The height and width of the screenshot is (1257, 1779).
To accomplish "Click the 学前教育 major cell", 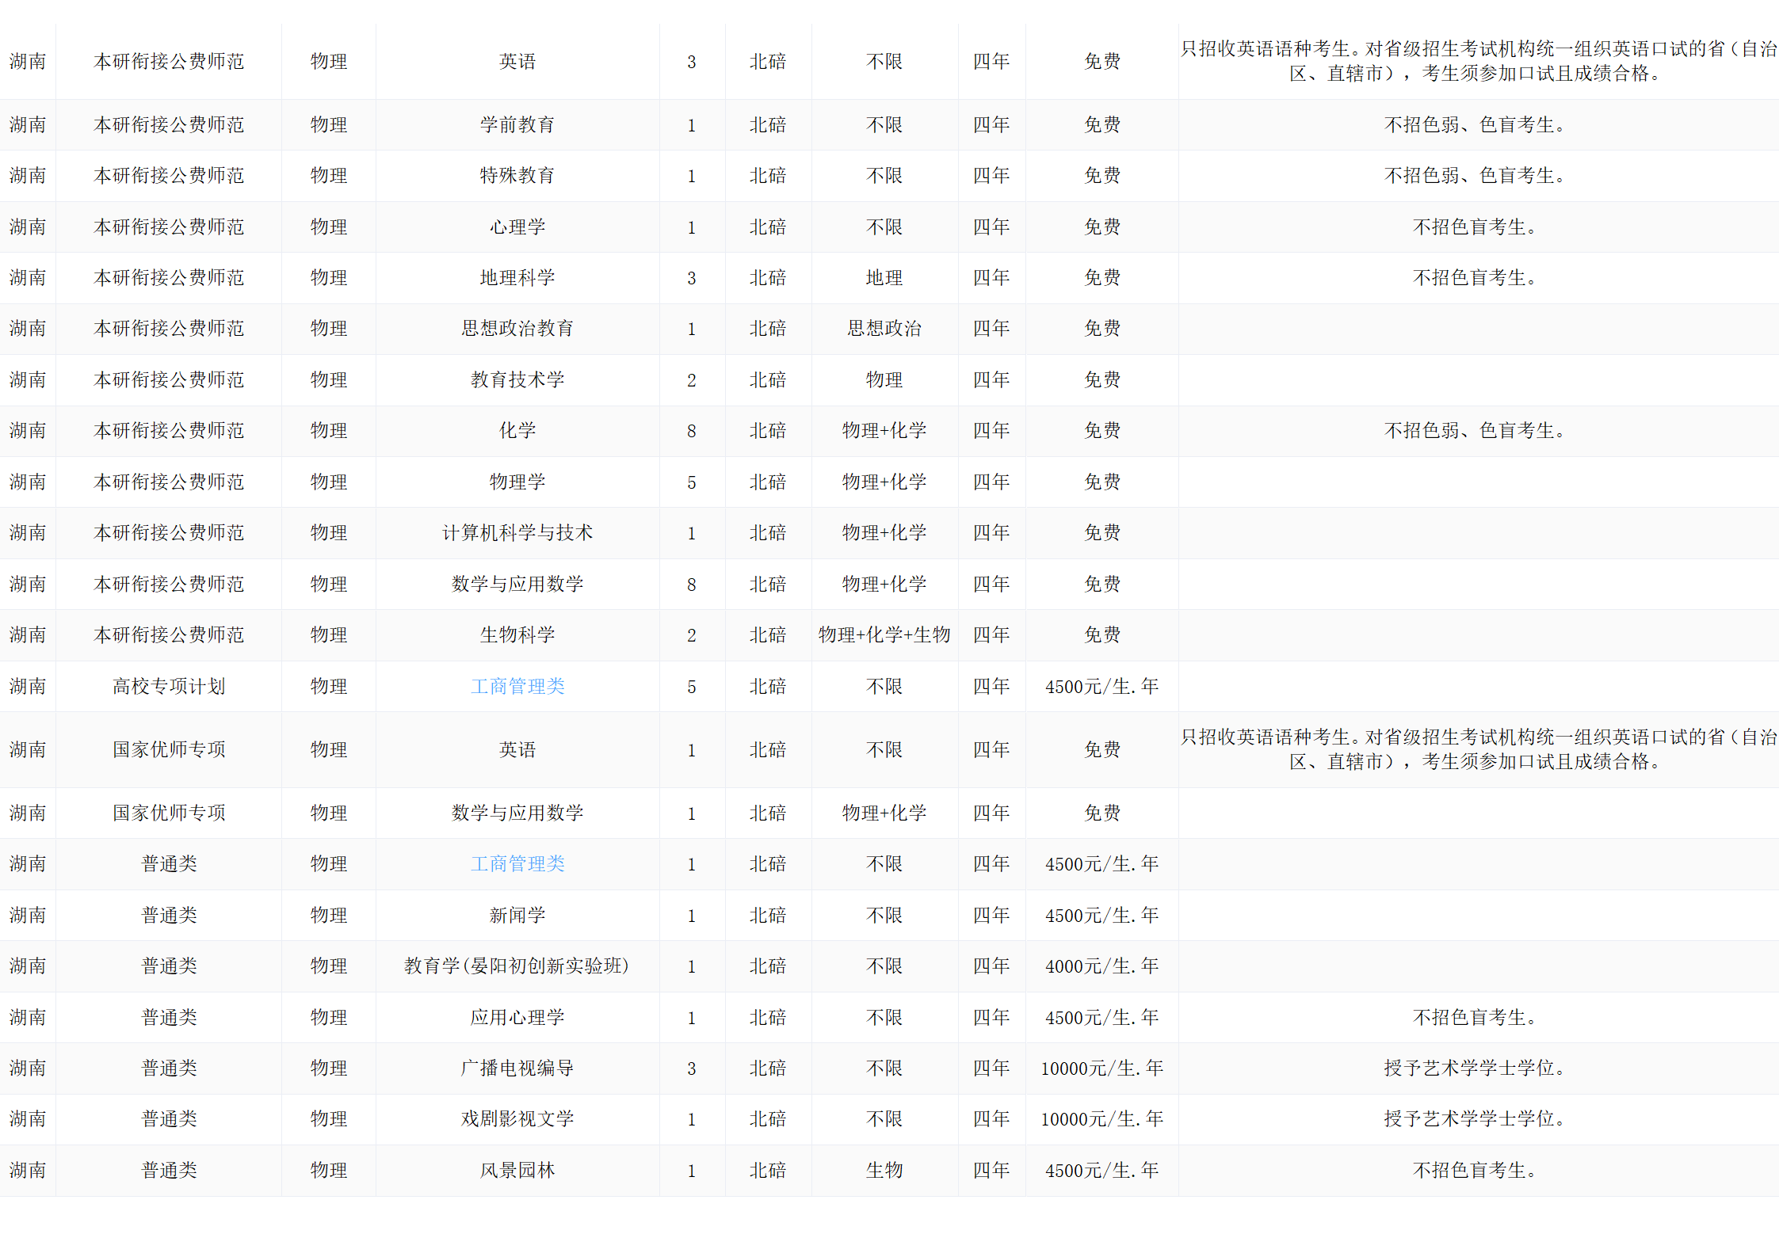I will 517,124.
